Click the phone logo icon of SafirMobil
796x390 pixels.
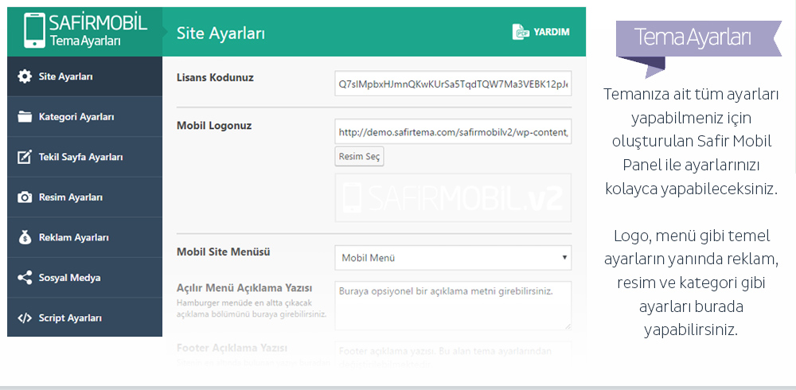pos(34,30)
